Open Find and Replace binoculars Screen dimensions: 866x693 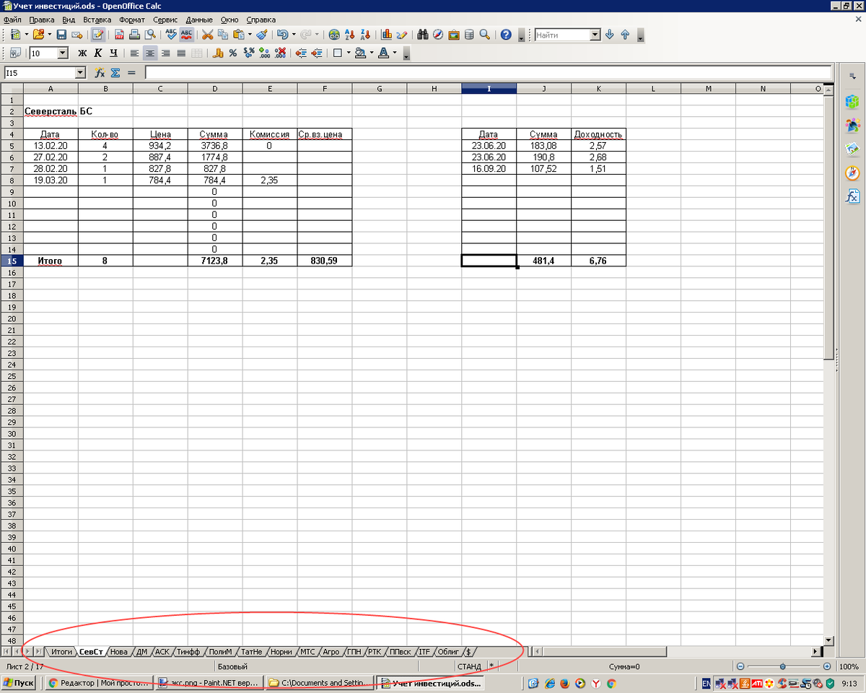[423, 35]
